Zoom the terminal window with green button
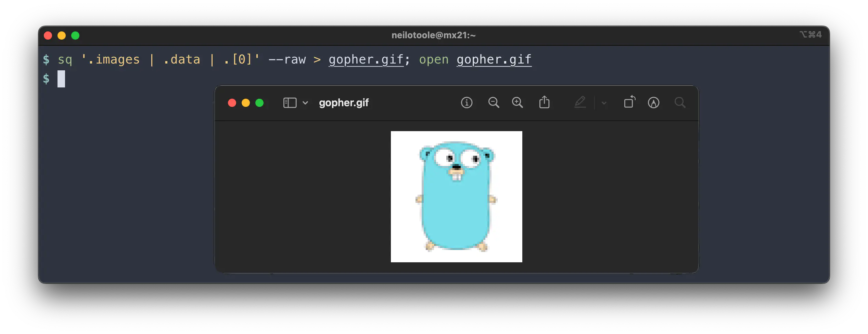This screenshot has height=334, width=868. pos(75,36)
